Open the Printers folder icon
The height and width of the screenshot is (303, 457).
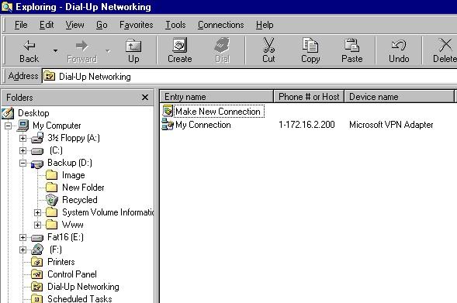[37, 262]
